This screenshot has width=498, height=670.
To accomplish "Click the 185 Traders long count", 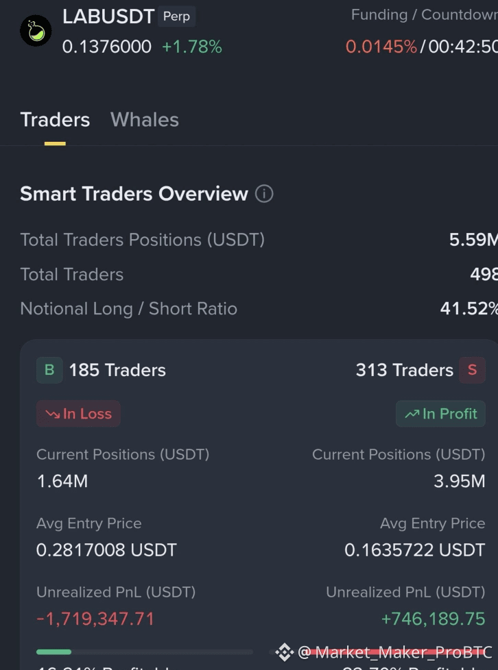I will 117,370.
